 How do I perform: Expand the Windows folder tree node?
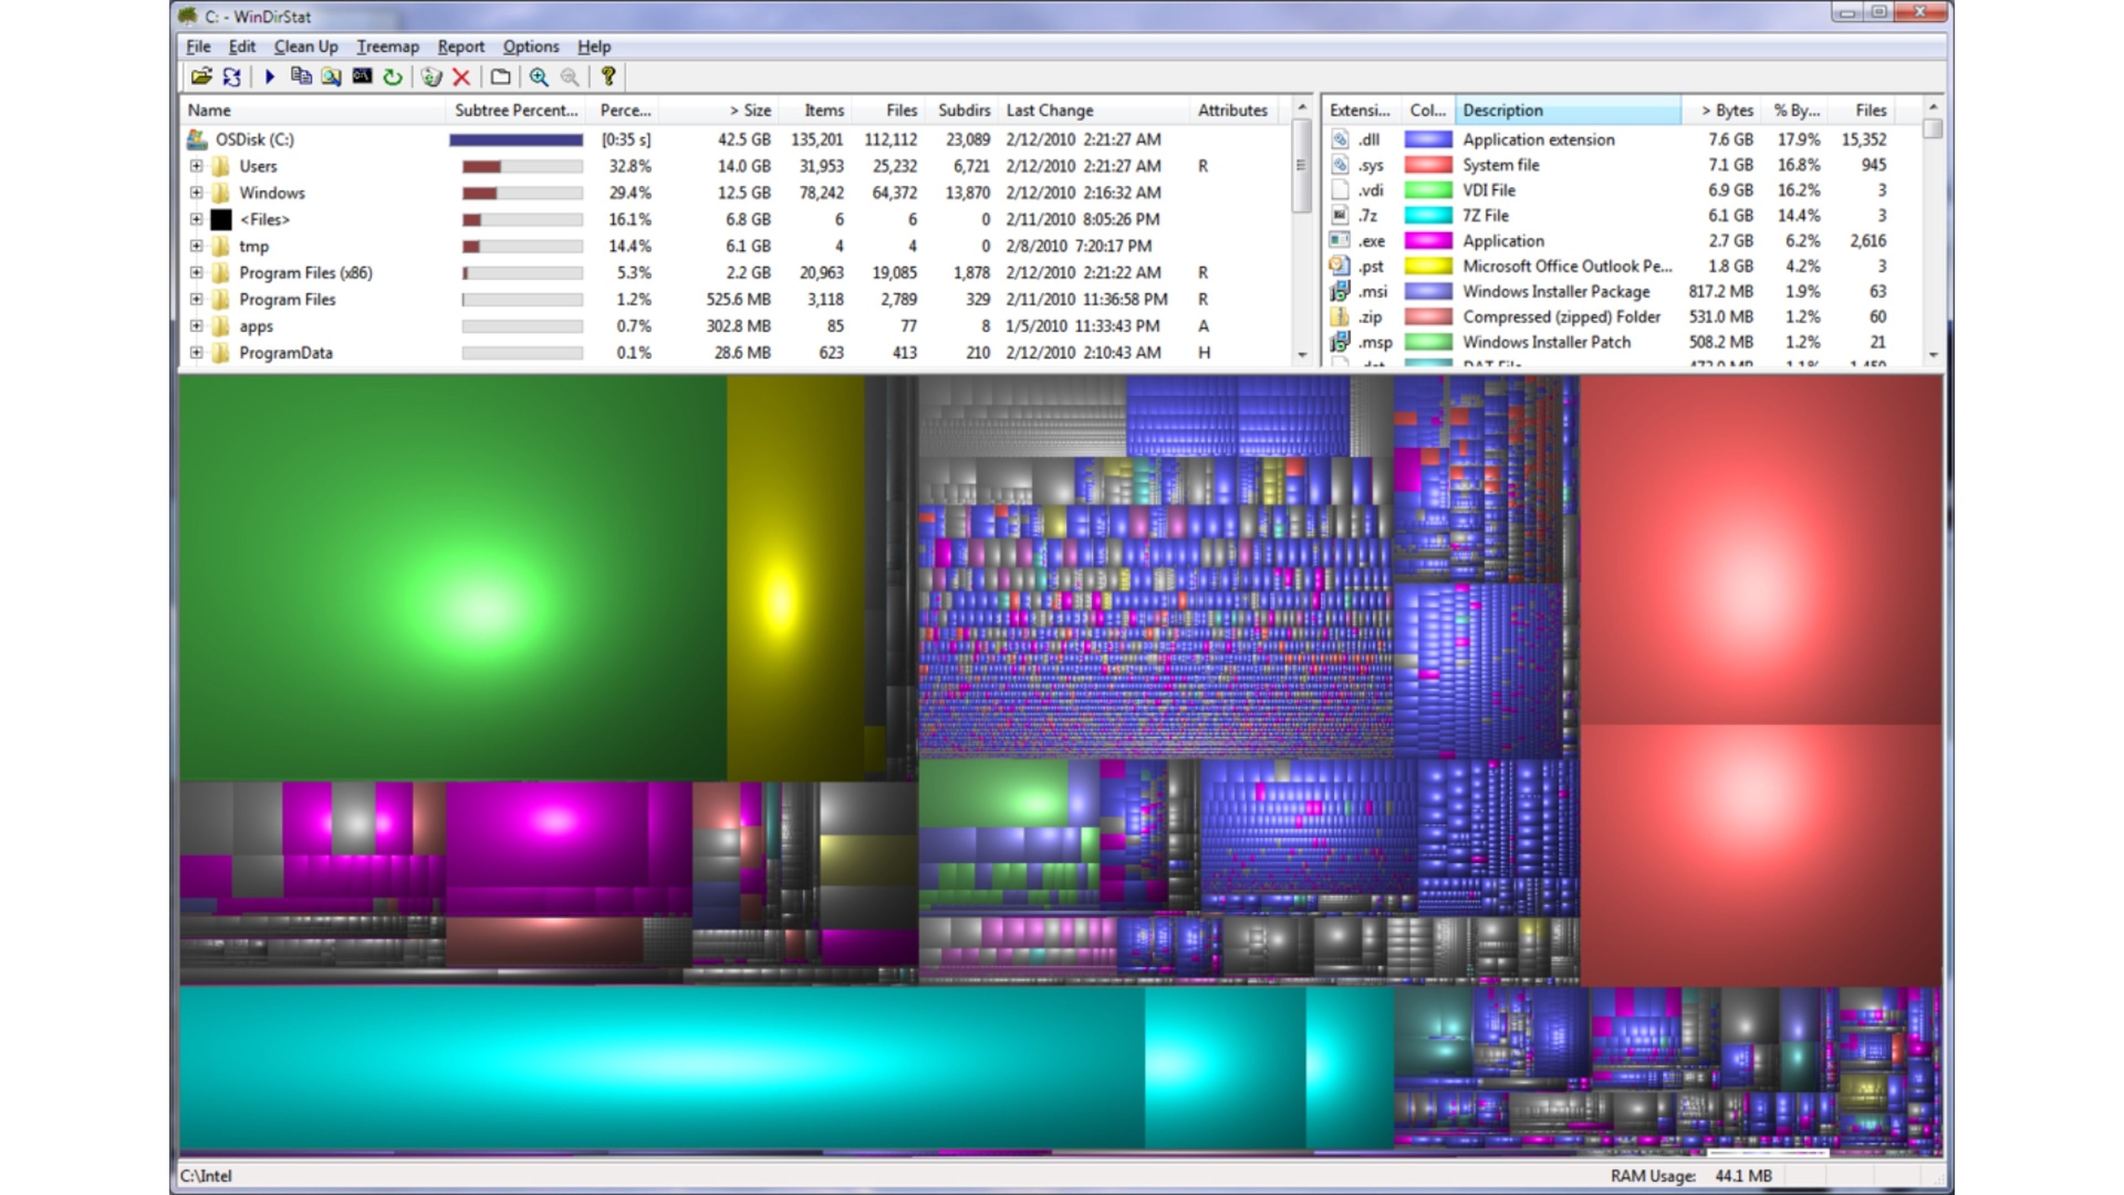(196, 192)
